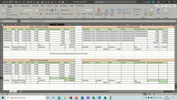Open Chrome from the taskbar
This screenshot has height=100, width=177.
(x=111, y=97)
